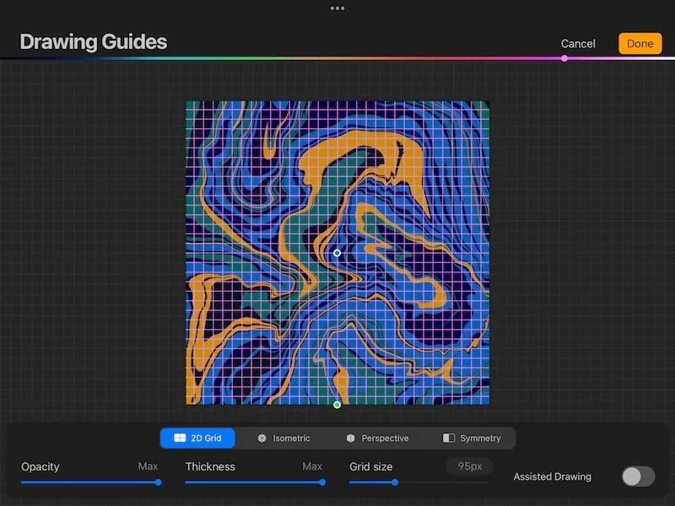Tap Done to apply the drawing guide

tap(640, 43)
